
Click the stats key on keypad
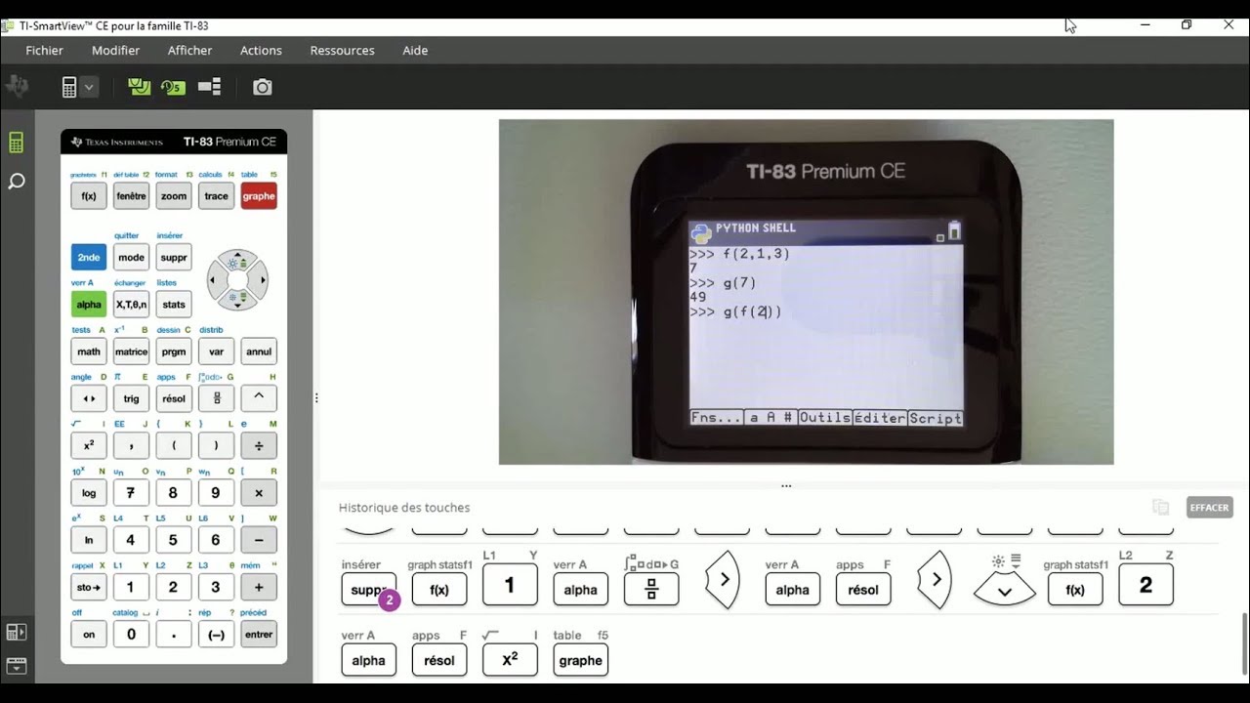[x=174, y=305]
